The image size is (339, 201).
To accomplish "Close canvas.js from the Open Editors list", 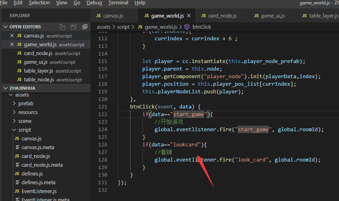I will point(12,36).
